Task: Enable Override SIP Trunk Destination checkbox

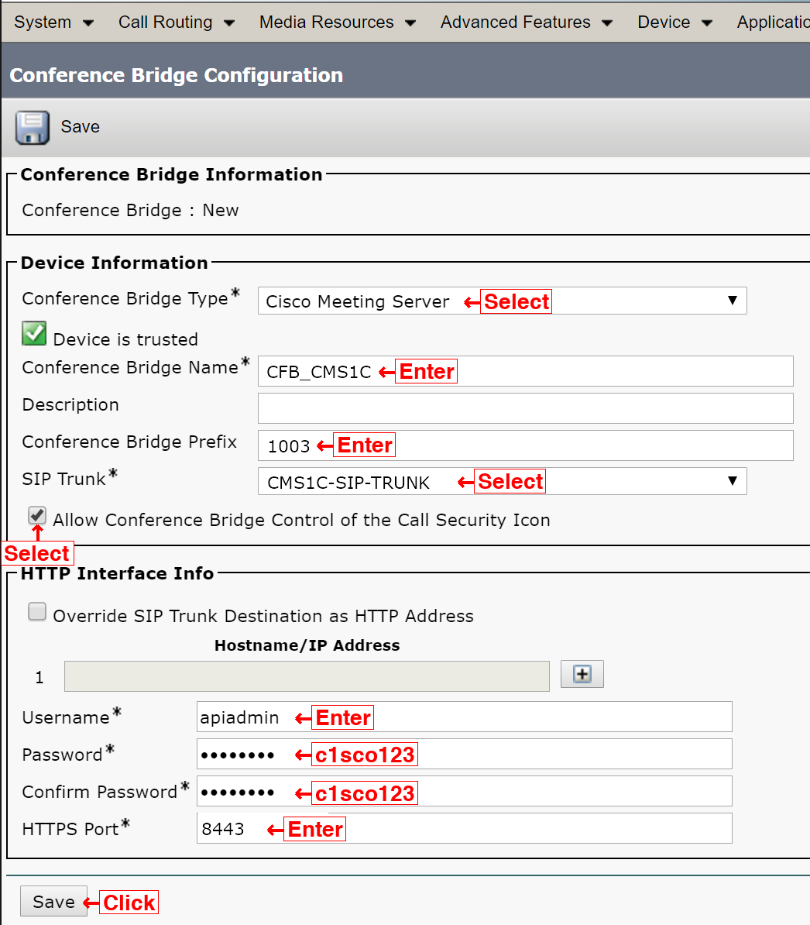Action: pos(37,612)
